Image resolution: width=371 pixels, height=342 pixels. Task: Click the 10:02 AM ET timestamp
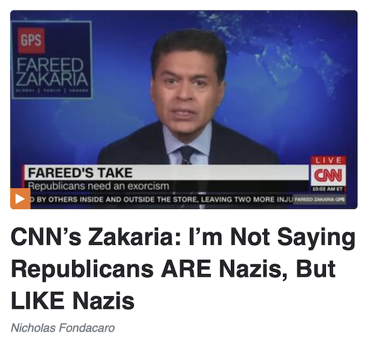[328, 189]
